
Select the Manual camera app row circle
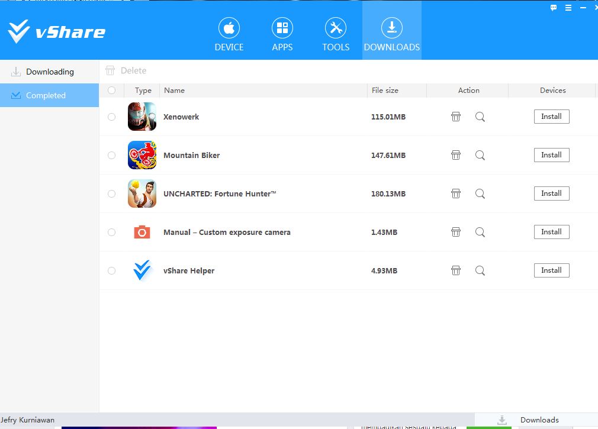(x=111, y=232)
